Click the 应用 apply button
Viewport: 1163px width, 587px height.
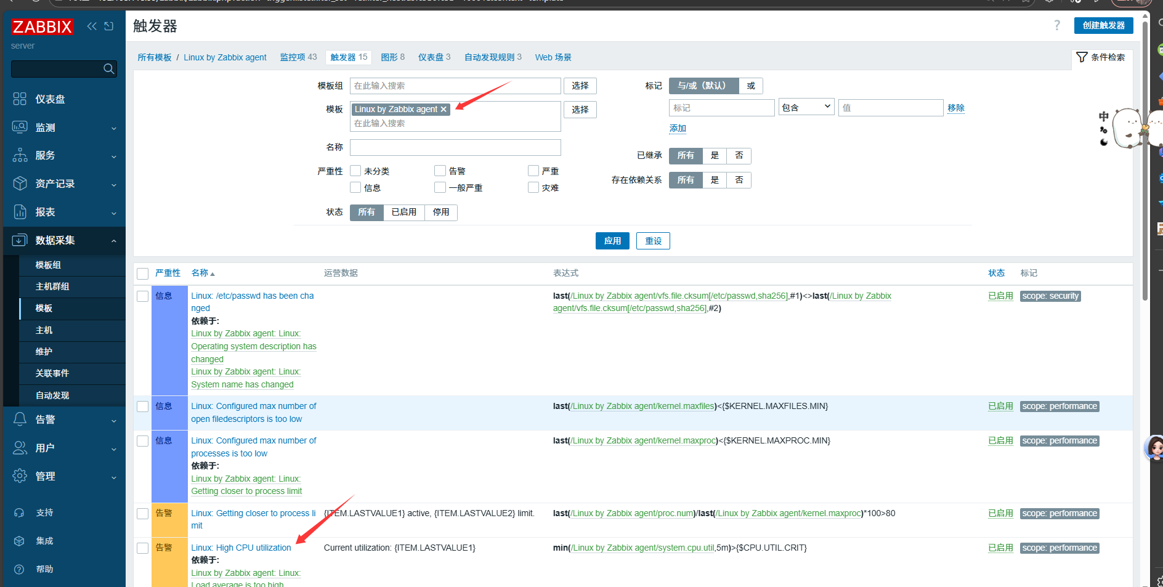(x=612, y=241)
